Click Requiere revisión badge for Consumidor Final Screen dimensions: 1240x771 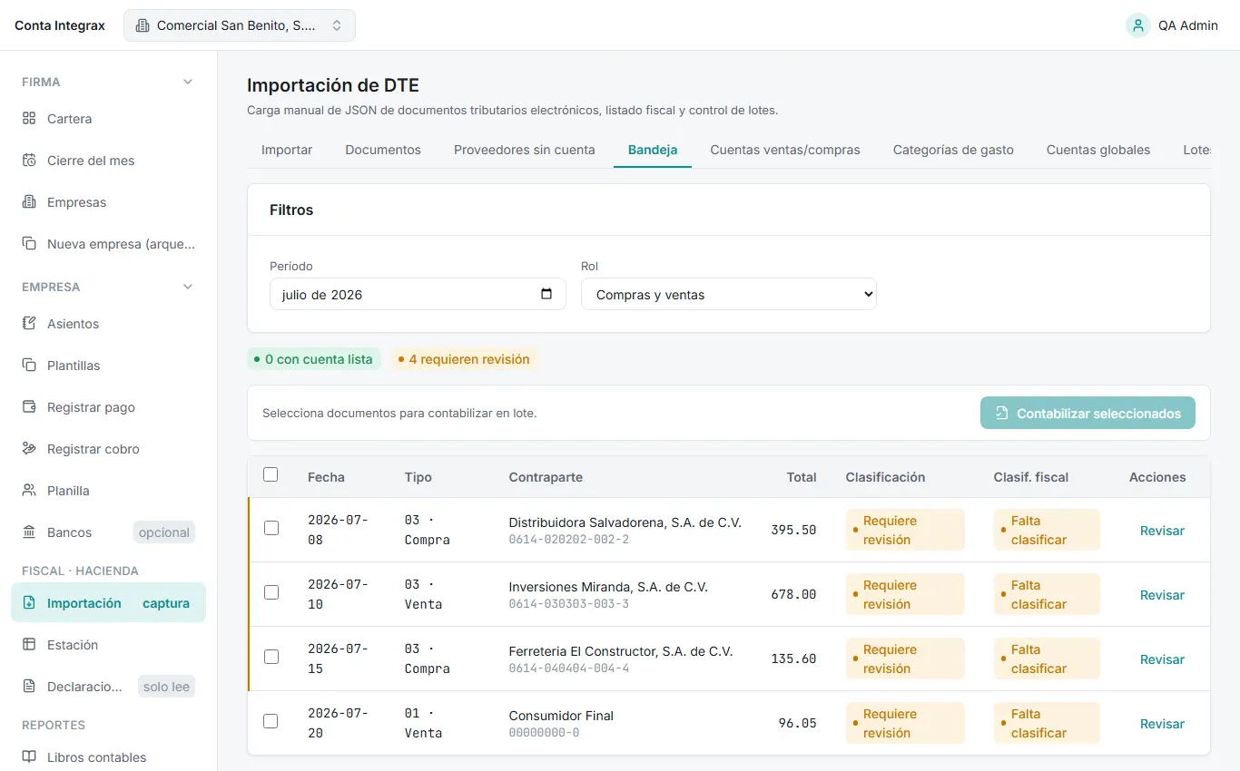coord(905,723)
